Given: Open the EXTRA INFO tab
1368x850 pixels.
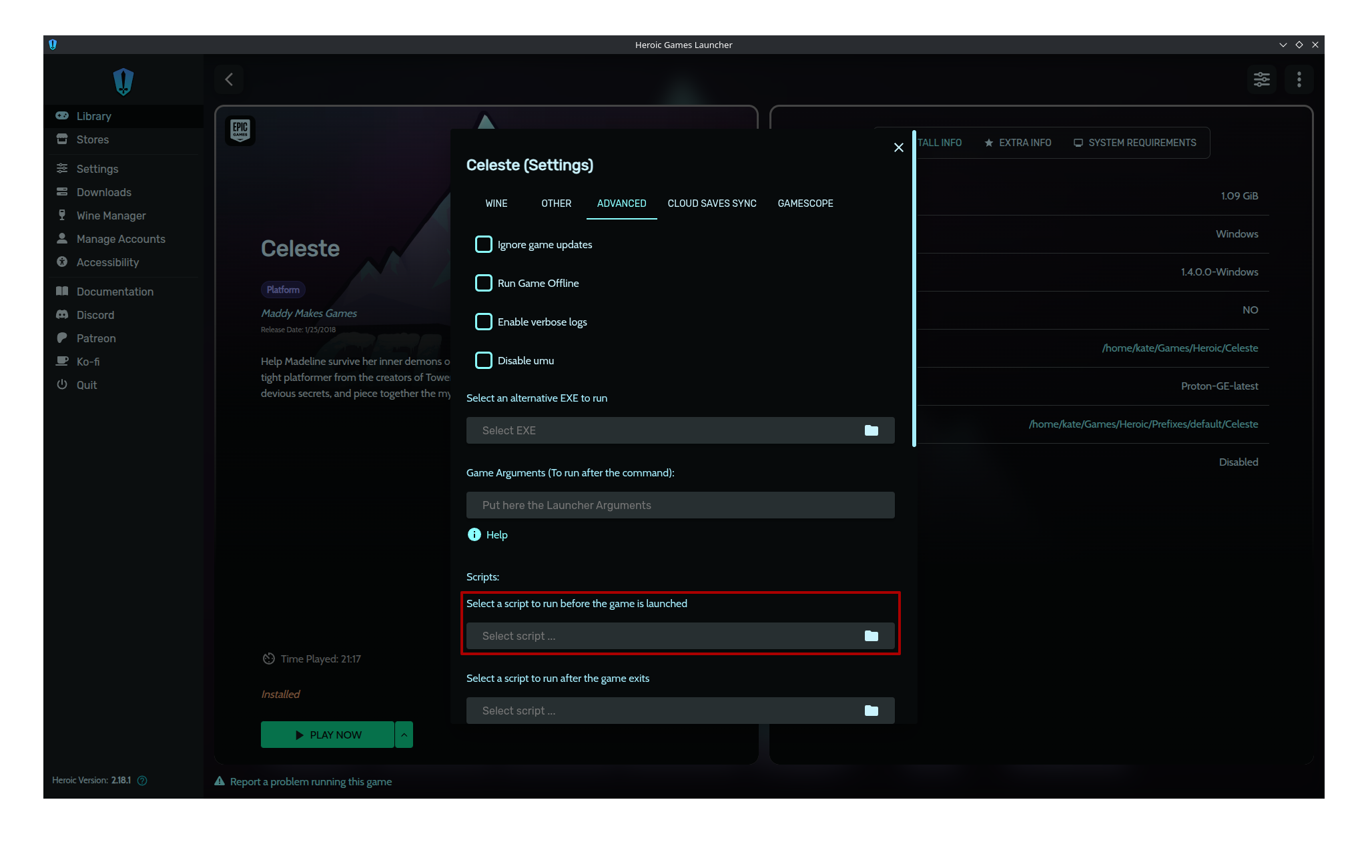Looking at the screenshot, I should (1018, 143).
